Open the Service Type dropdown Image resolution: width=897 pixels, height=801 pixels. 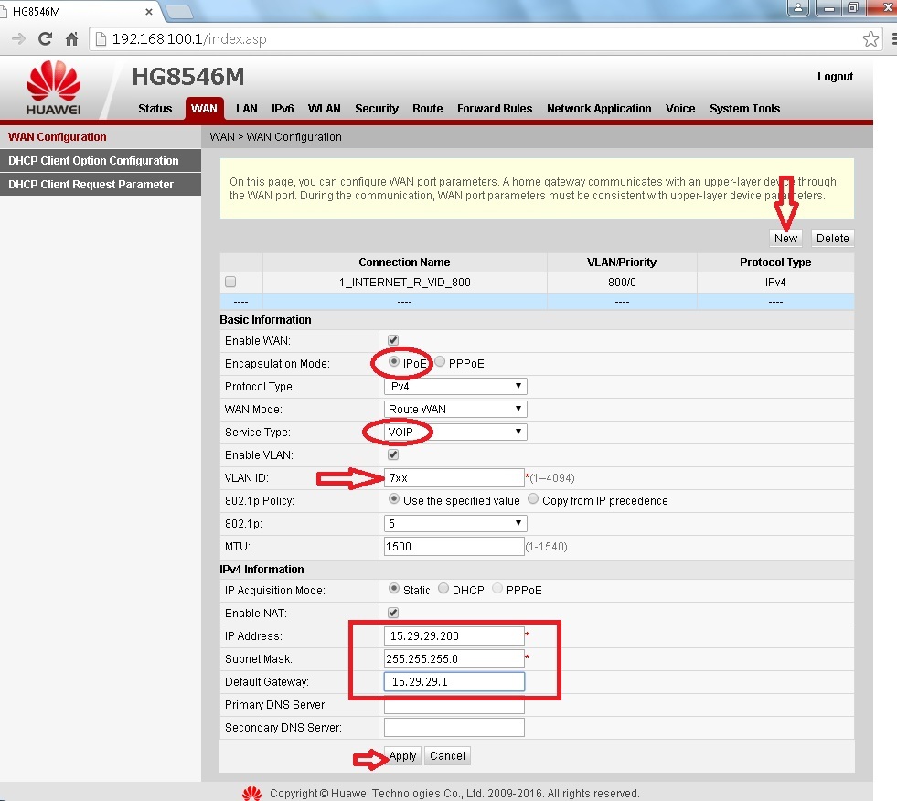coord(455,432)
